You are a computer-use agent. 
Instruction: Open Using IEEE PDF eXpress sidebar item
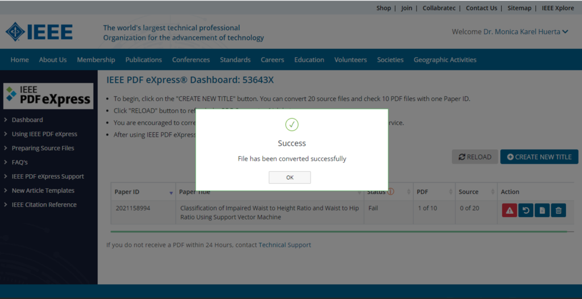coord(44,134)
